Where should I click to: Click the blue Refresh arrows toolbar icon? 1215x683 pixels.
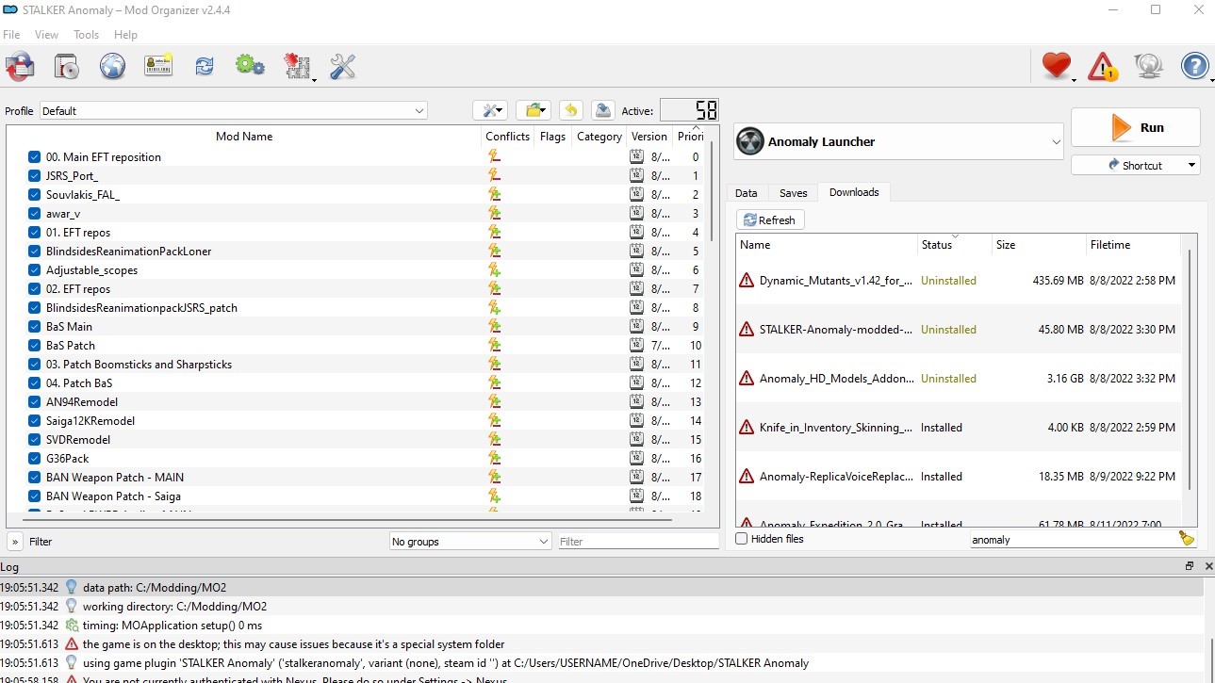coord(204,66)
